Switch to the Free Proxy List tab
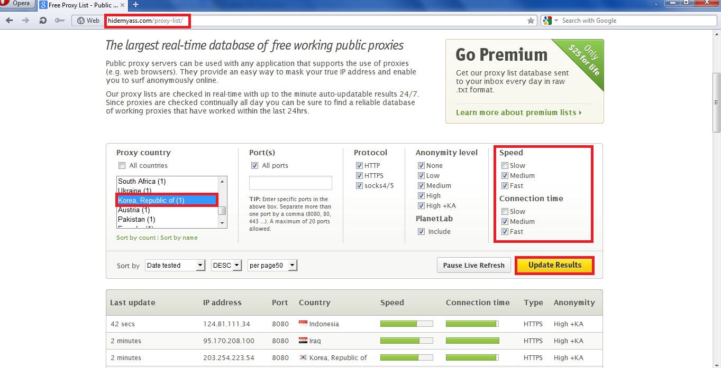721x368 pixels. (x=83, y=5)
